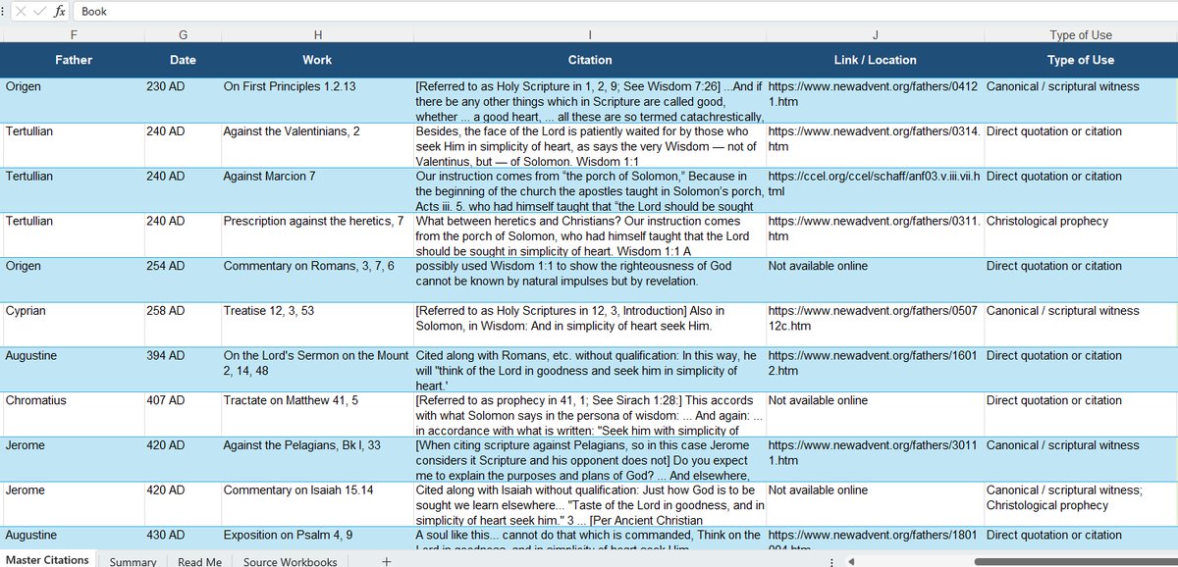Select the 'Chromatius' father cell
The image size is (1178, 567).
pyautogui.click(x=73, y=414)
